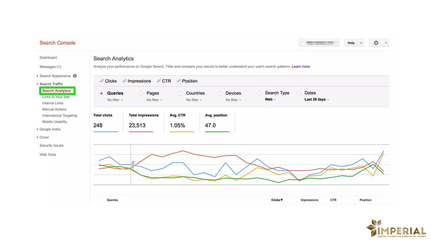This screenshot has width=431, height=242.
Task: Uncheck the Clicks checkbox
Action: point(102,81)
